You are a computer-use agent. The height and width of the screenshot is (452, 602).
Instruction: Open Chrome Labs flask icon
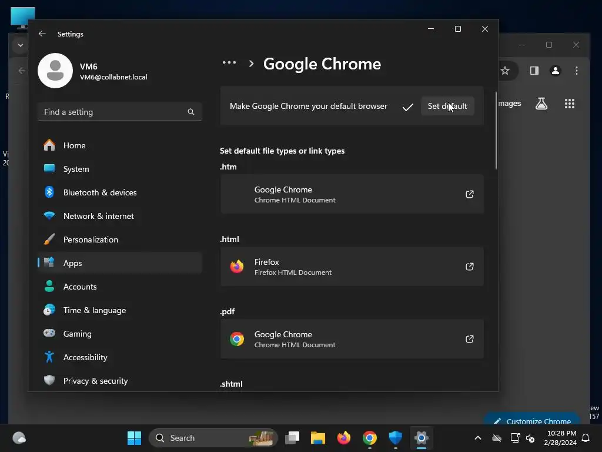point(541,104)
